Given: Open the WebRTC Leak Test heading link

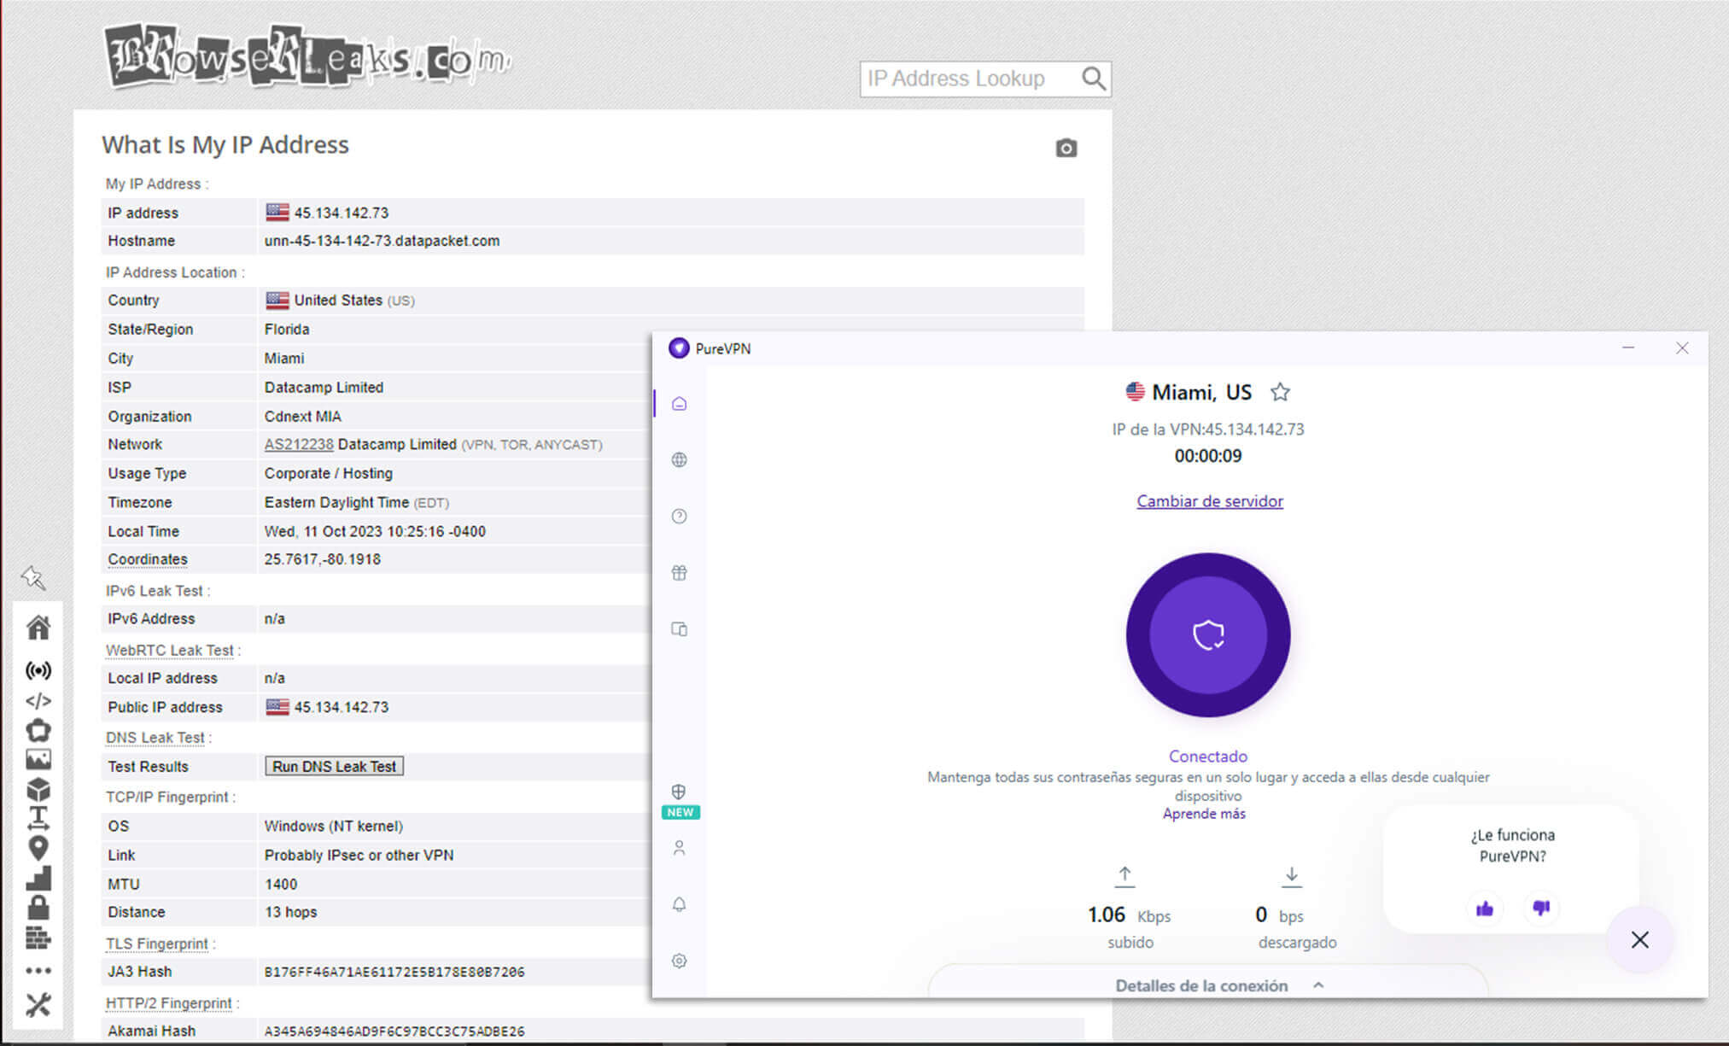Looking at the screenshot, I should pos(170,650).
